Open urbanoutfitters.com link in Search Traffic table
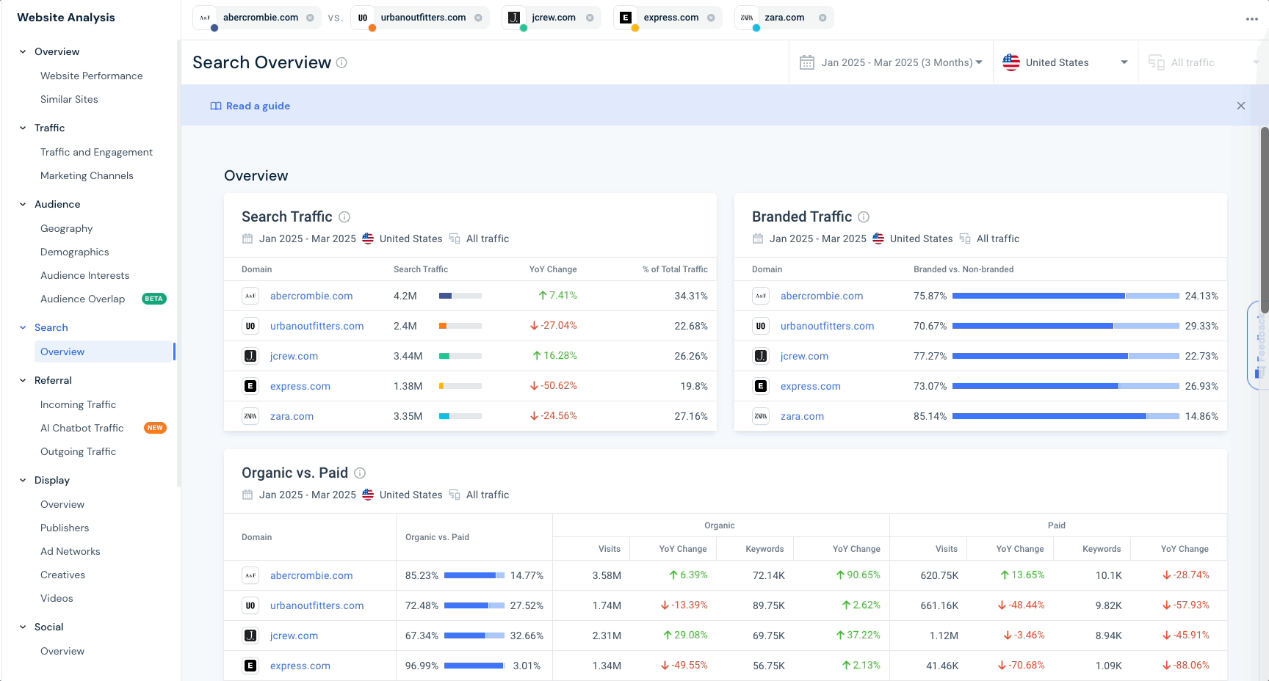 click(317, 326)
